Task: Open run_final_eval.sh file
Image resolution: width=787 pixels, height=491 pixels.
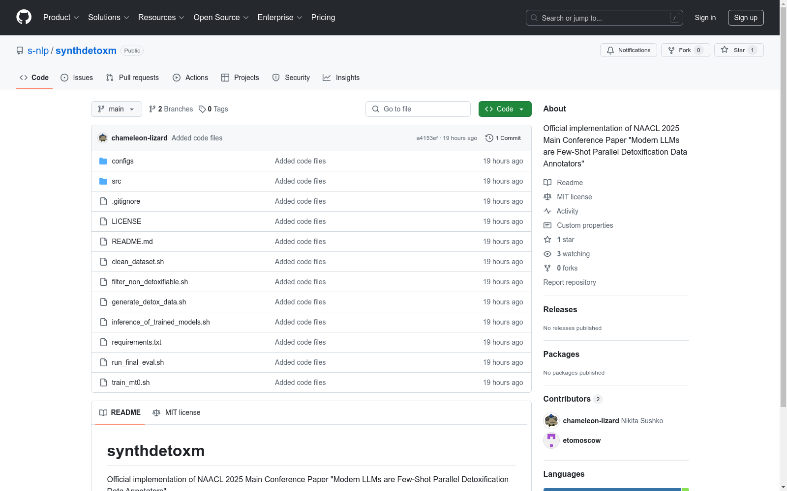Action: coord(138,362)
